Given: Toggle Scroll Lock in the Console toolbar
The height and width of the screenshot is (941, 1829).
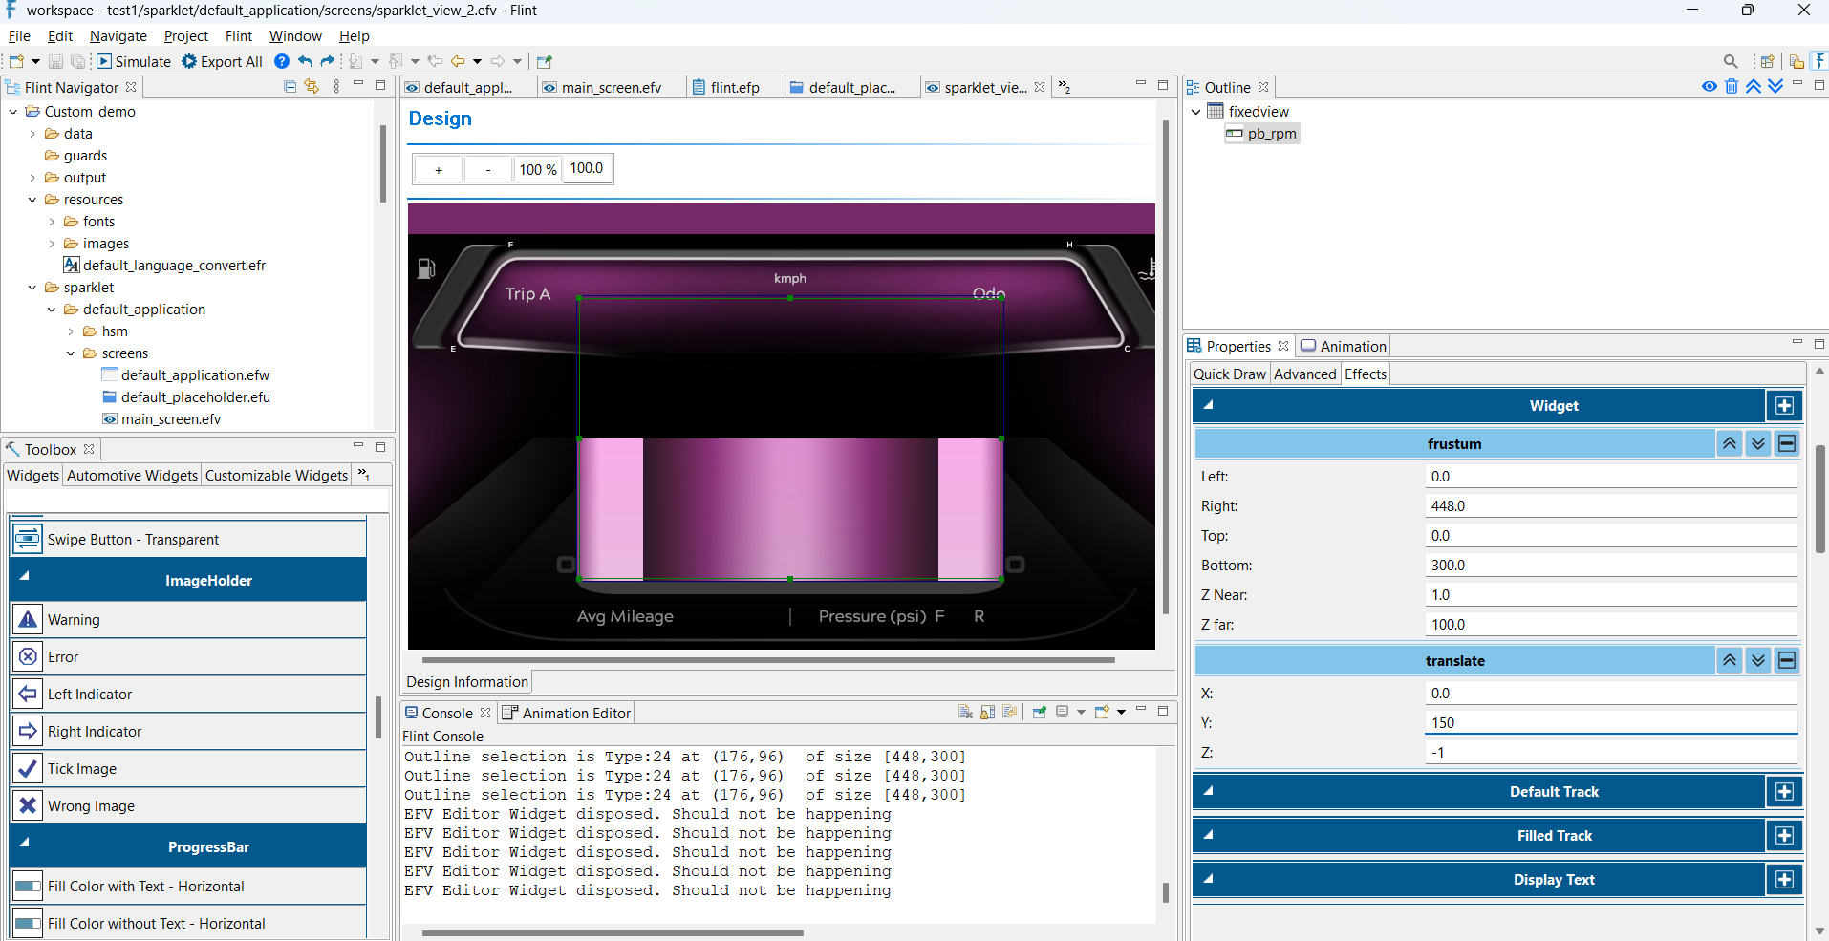Looking at the screenshot, I should pyautogui.click(x=988, y=713).
